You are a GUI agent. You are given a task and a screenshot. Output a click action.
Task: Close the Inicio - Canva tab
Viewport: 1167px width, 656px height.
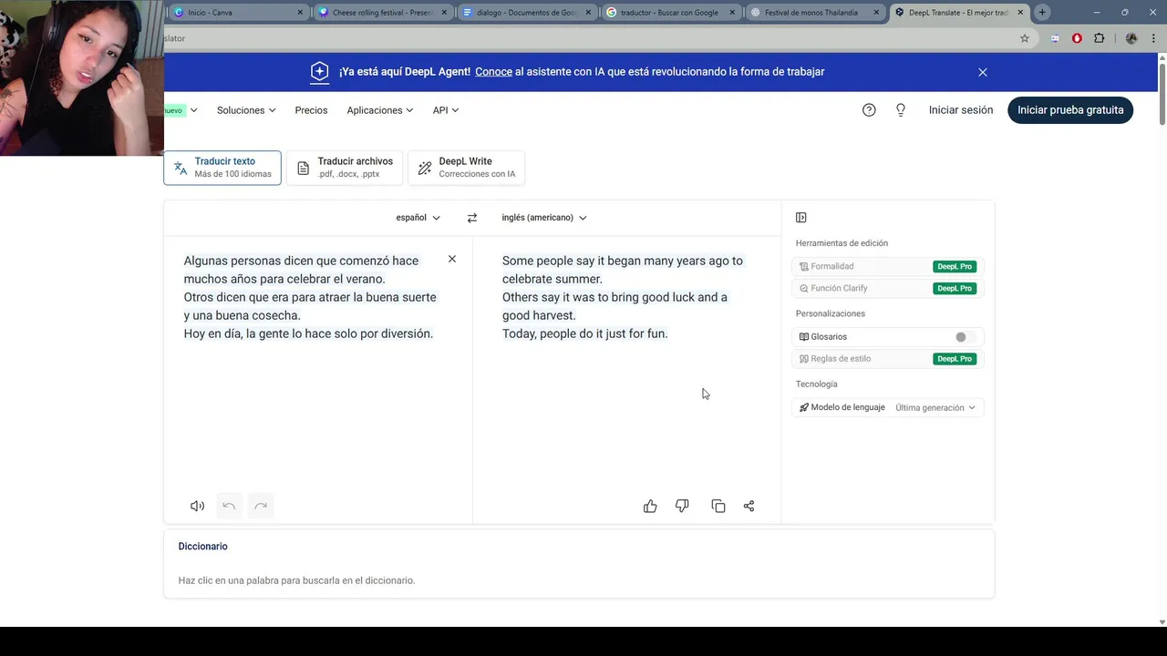[x=300, y=13]
